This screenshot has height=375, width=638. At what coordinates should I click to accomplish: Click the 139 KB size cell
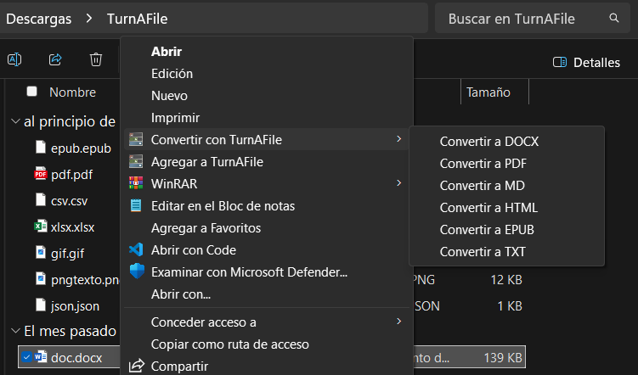[503, 357]
